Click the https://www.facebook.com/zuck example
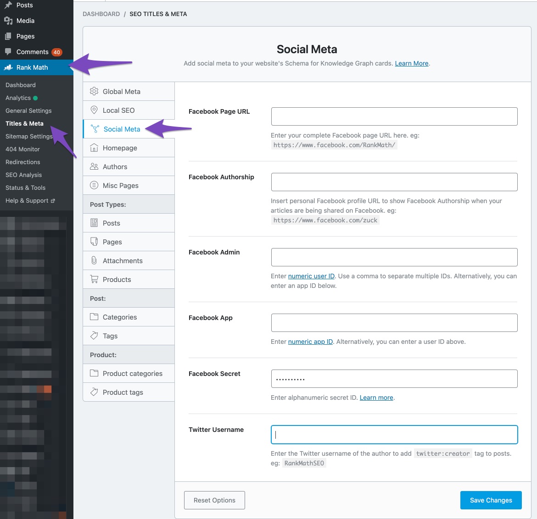The width and height of the screenshot is (537, 519). coord(325,221)
